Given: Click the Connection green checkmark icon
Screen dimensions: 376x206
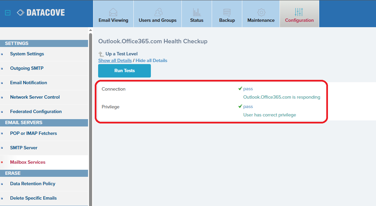Looking at the screenshot, I should tap(240, 88).
